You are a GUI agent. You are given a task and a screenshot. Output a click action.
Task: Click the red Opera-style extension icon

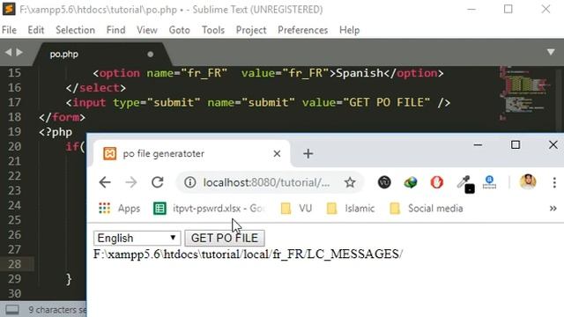[437, 182]
